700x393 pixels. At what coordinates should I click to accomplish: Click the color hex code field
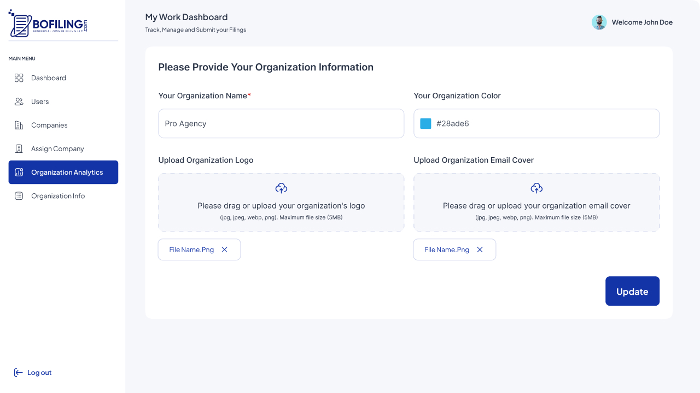pos(544,123)
